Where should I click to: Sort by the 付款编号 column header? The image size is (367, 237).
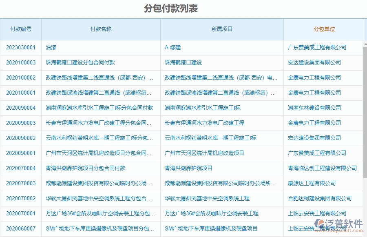20,29
